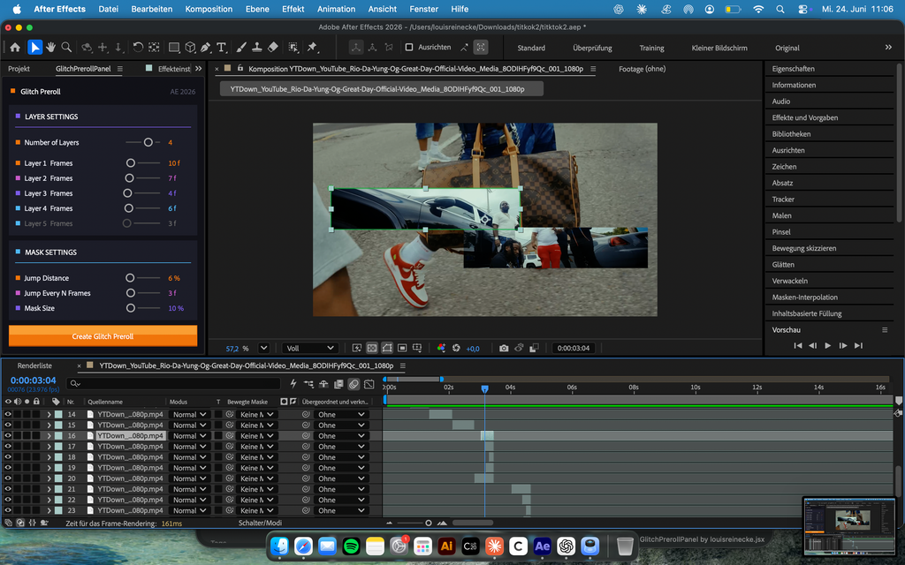Show more workspaces with double chevron
The image size is (905, 565).
pyautogui.click(x=888, y=48)
